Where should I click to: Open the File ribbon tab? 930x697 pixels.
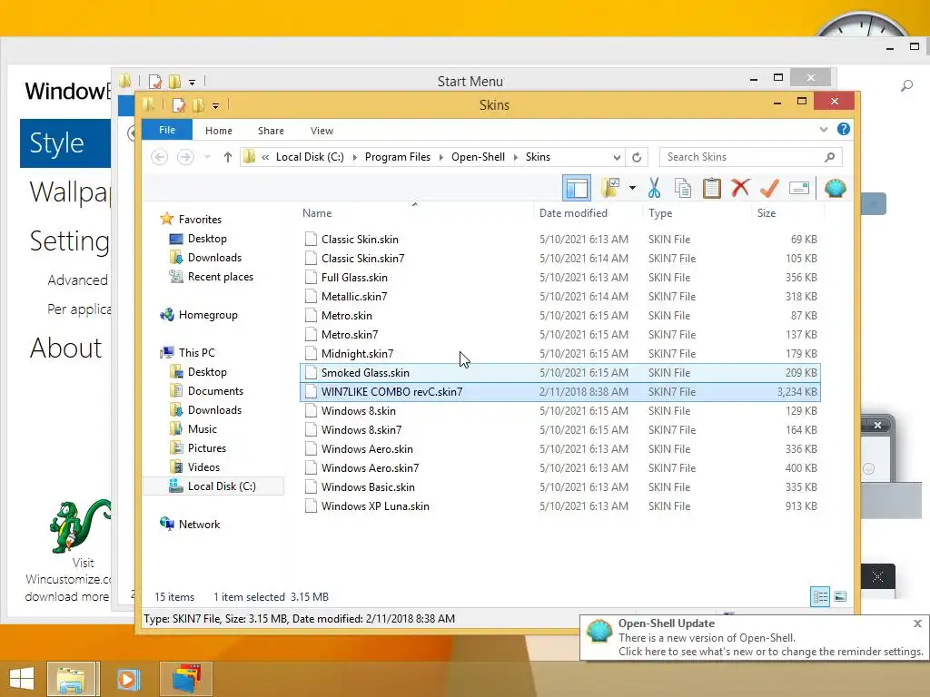click(167, 130)
